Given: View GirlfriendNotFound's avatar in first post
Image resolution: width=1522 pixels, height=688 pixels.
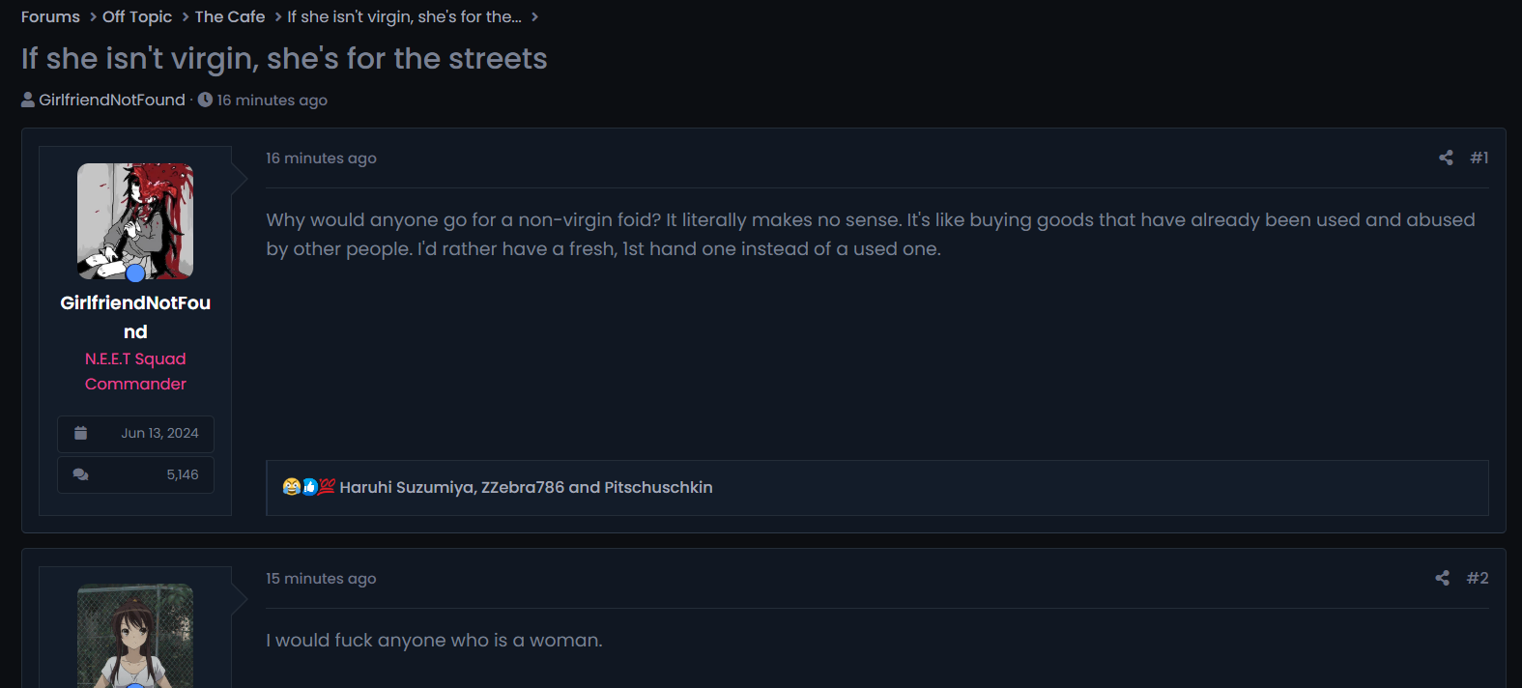Looking at the screenshot, I should (135, 221).
